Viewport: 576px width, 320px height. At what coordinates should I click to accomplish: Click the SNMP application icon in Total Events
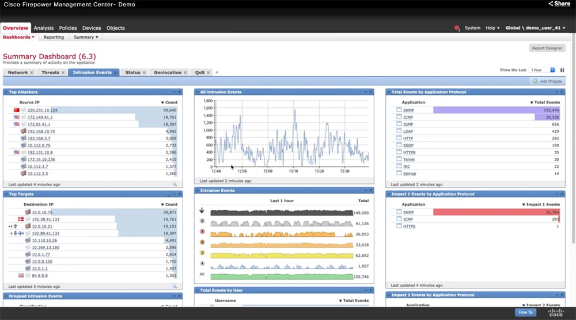pyautogui.click(x=399, y=110)
